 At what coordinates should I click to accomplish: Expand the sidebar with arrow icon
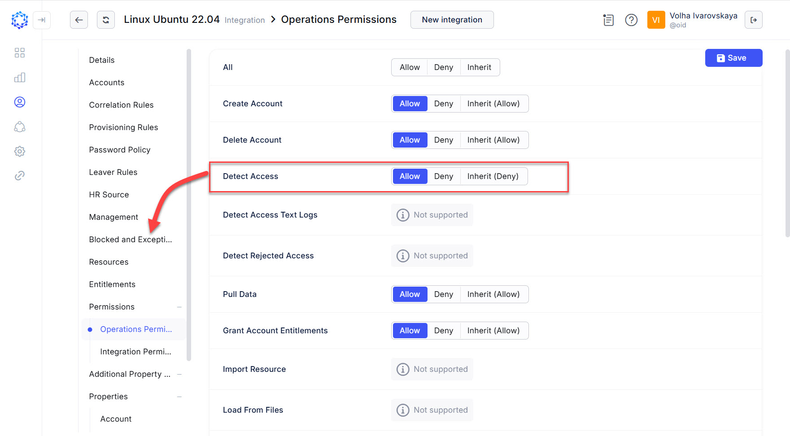click(42, 20)
